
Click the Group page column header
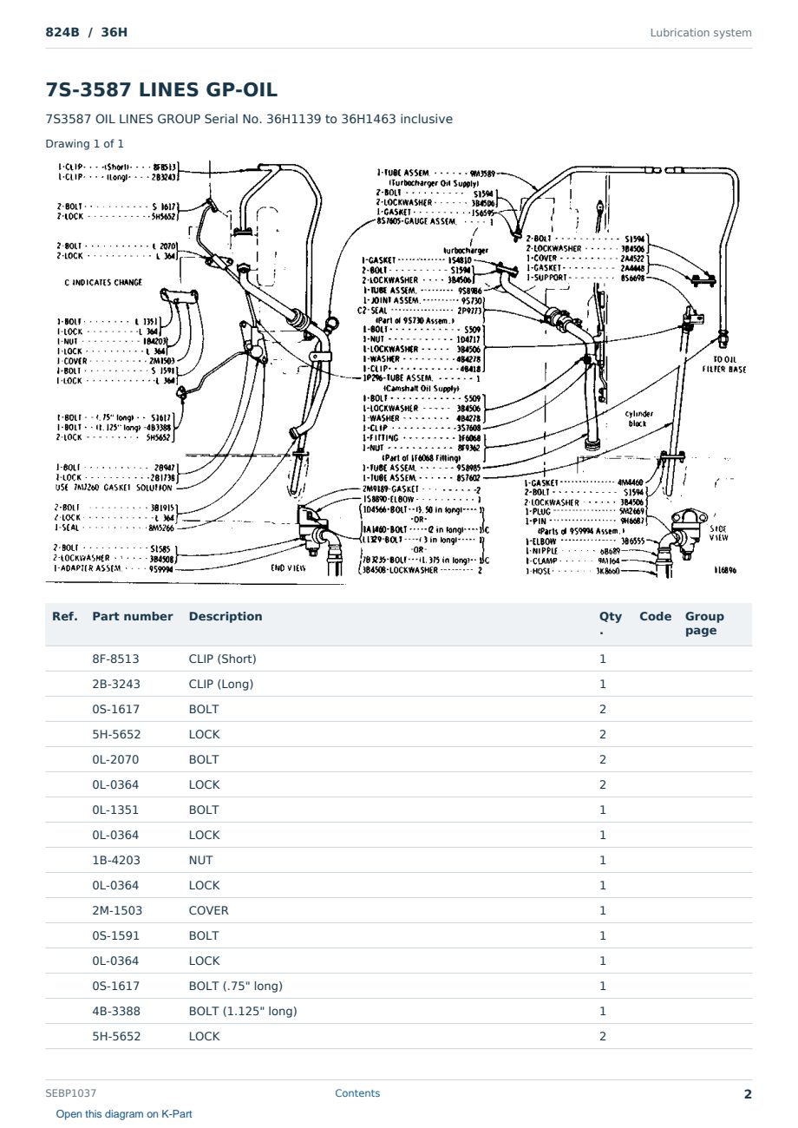[x=704, y=623]
